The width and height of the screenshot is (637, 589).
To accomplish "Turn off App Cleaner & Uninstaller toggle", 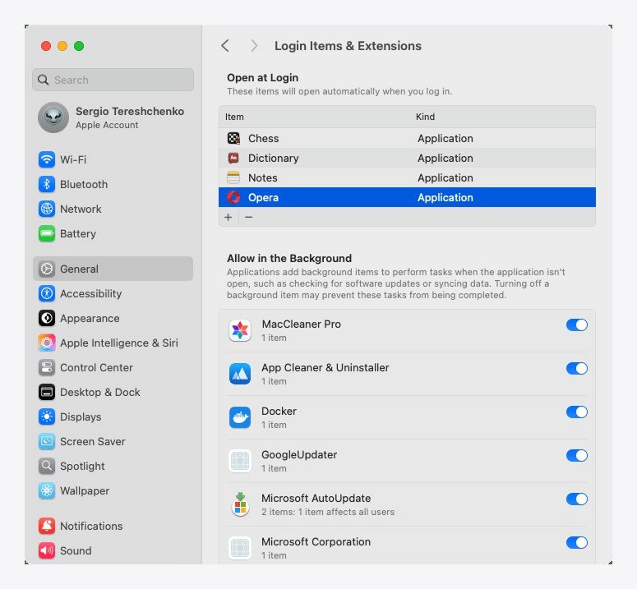I will click(x=577, y=368).
